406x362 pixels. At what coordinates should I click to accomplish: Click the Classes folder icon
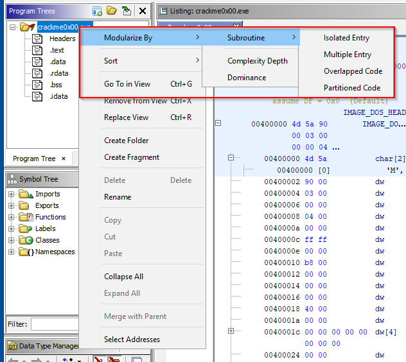click(26, 240)
